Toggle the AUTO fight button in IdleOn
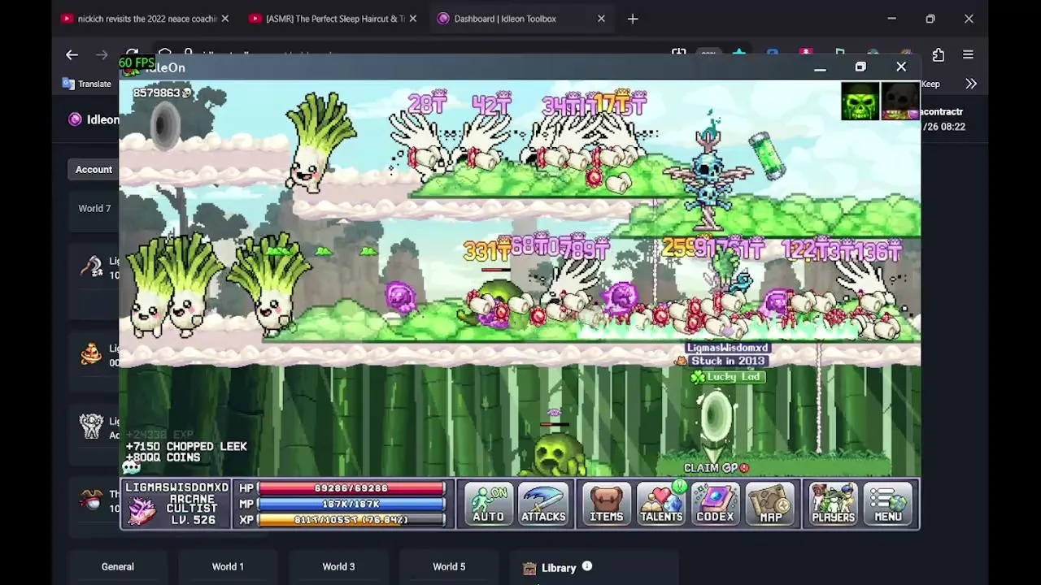The width and height of the screenshot is (1041, 585). pos(488,504)
